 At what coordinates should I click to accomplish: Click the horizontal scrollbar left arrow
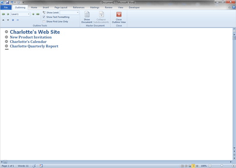tap(2, 162)
